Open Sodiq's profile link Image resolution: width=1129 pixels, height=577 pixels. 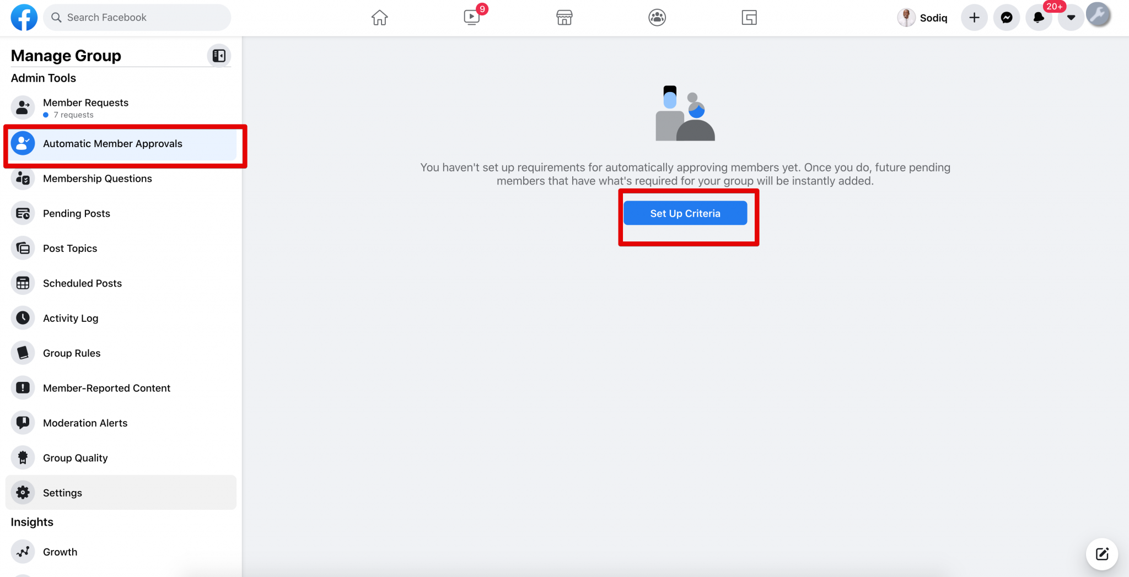(x=923, y=18)
